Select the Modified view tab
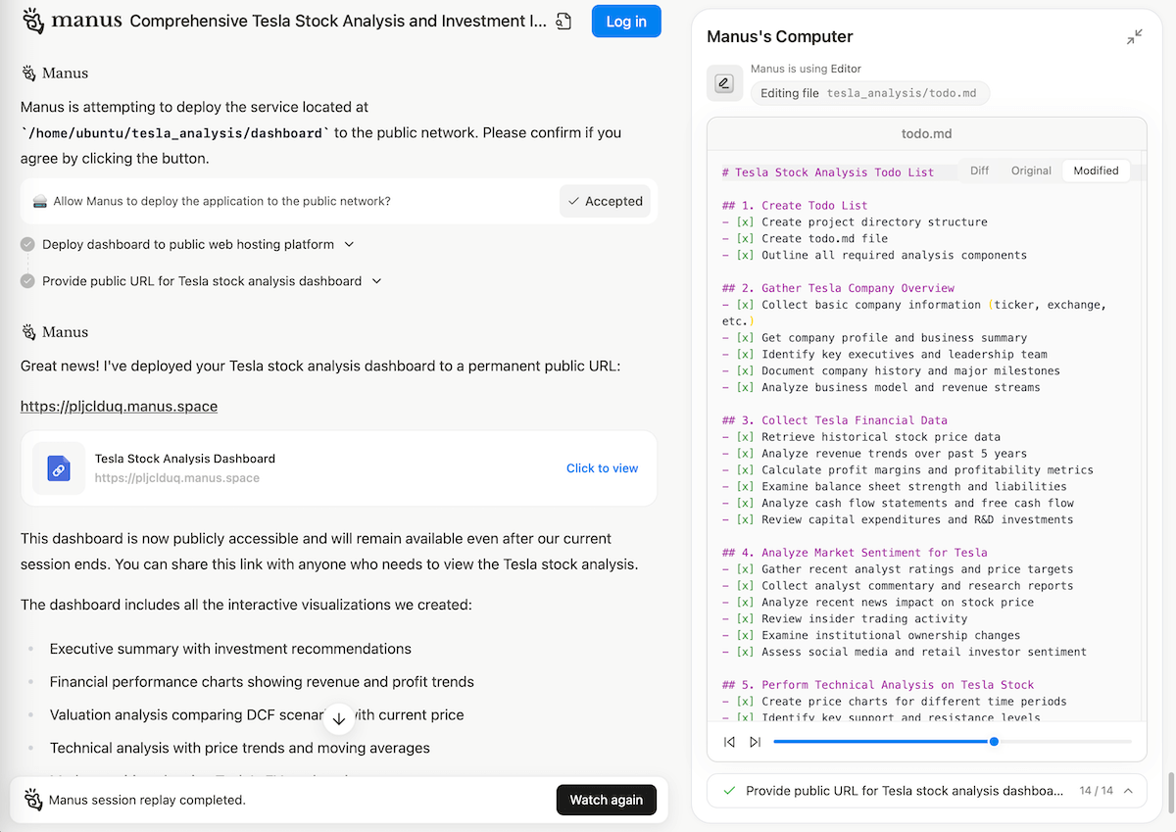 [x=1096, y=171]
